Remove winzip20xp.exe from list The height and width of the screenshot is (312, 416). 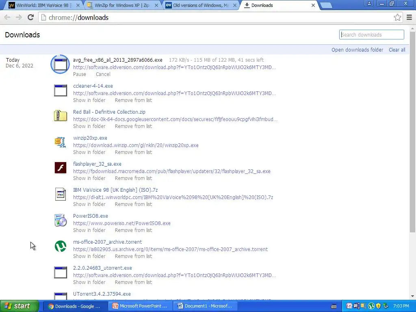click(133, 152)
